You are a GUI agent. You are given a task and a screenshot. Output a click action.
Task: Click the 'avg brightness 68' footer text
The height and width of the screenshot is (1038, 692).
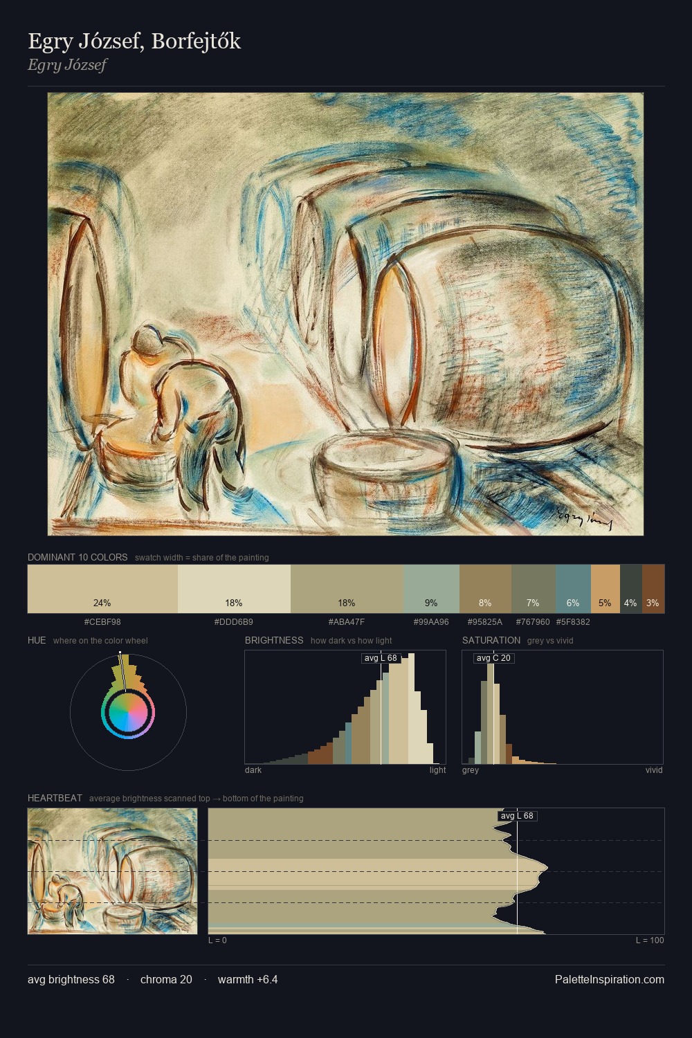point(71,979)
